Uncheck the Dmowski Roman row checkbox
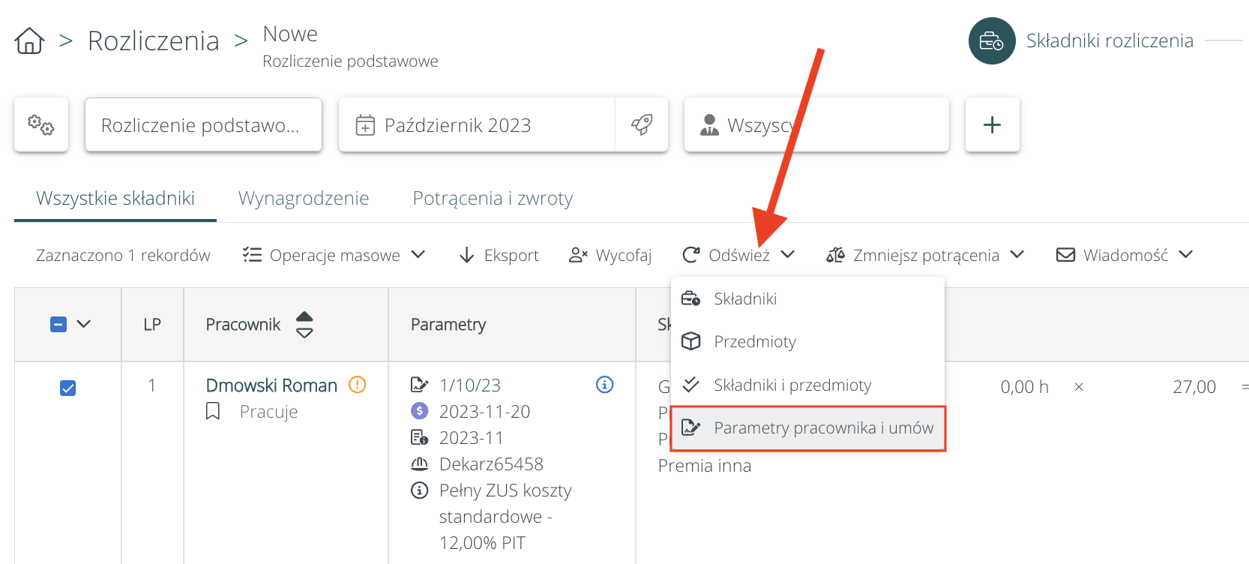1249x564 pixels. (67, 388)
